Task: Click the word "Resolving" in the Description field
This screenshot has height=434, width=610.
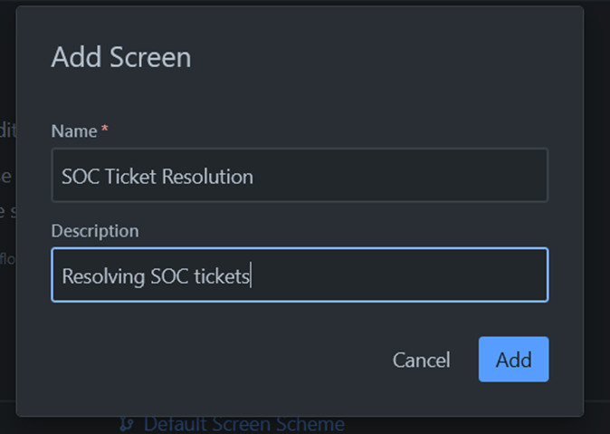Action: [100, 276]
